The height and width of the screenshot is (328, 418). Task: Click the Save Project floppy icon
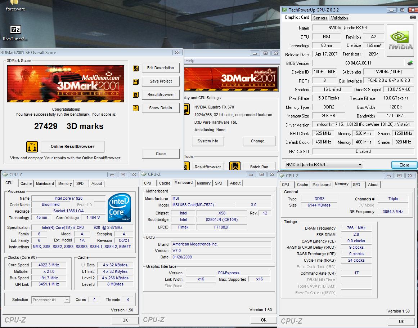[x=136, y=82]
